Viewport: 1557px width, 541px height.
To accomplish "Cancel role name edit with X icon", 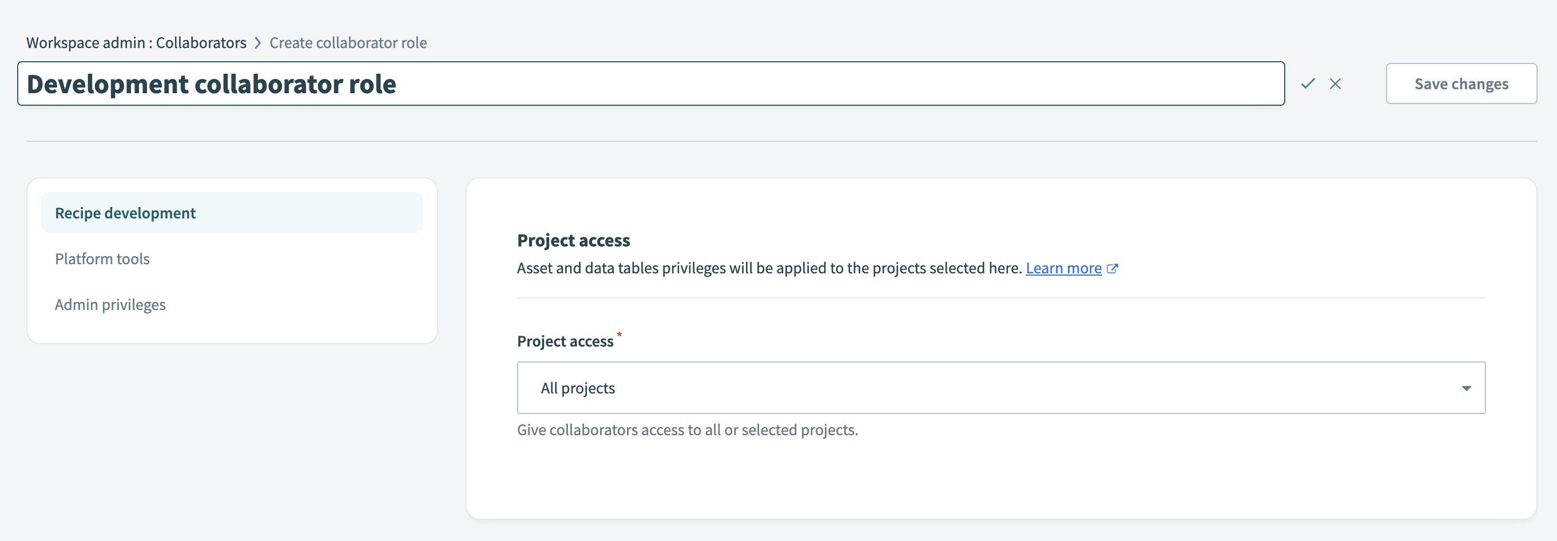I will 1335,83.
